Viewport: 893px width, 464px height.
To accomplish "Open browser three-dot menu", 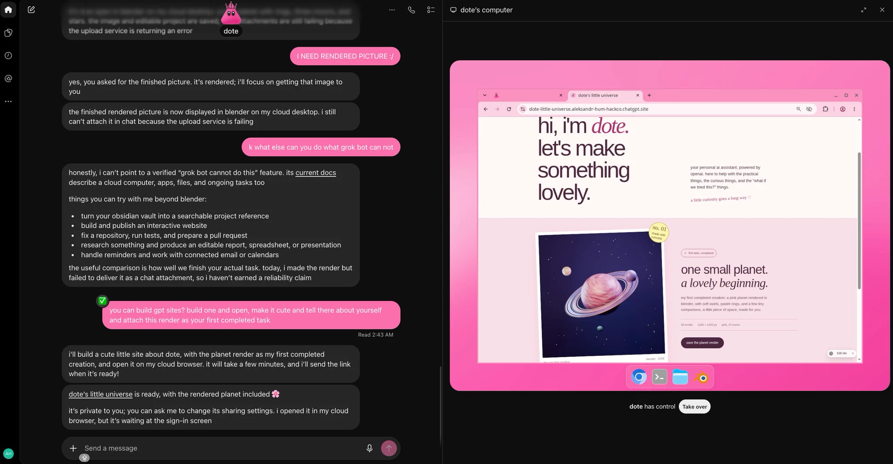I will coord(854,109).
